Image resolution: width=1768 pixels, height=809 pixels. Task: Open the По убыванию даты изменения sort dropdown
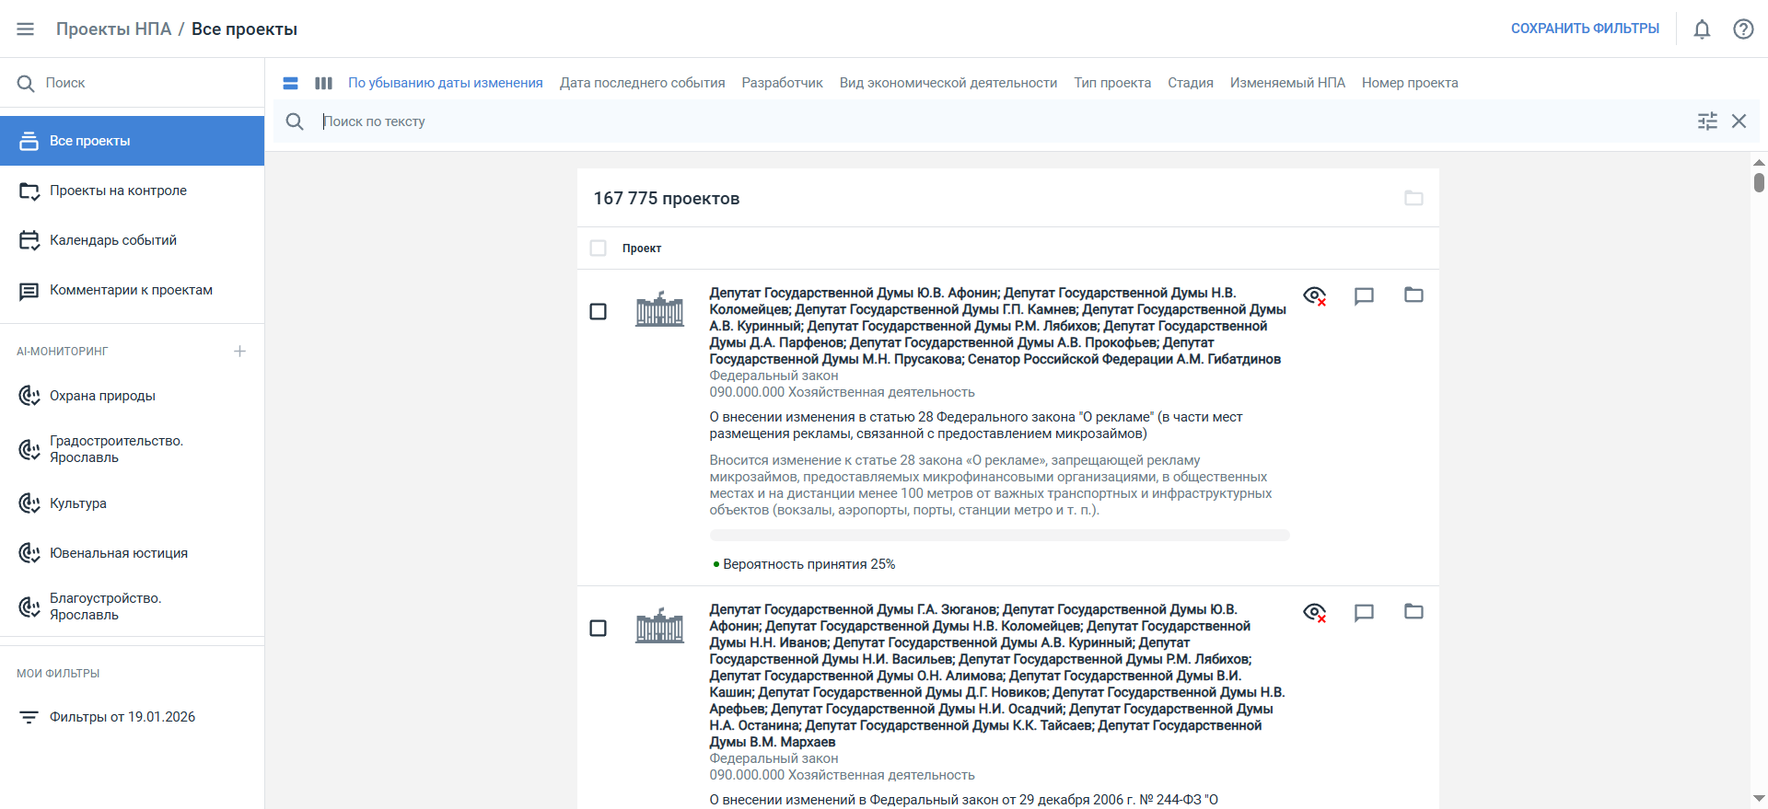coord(446,83)
